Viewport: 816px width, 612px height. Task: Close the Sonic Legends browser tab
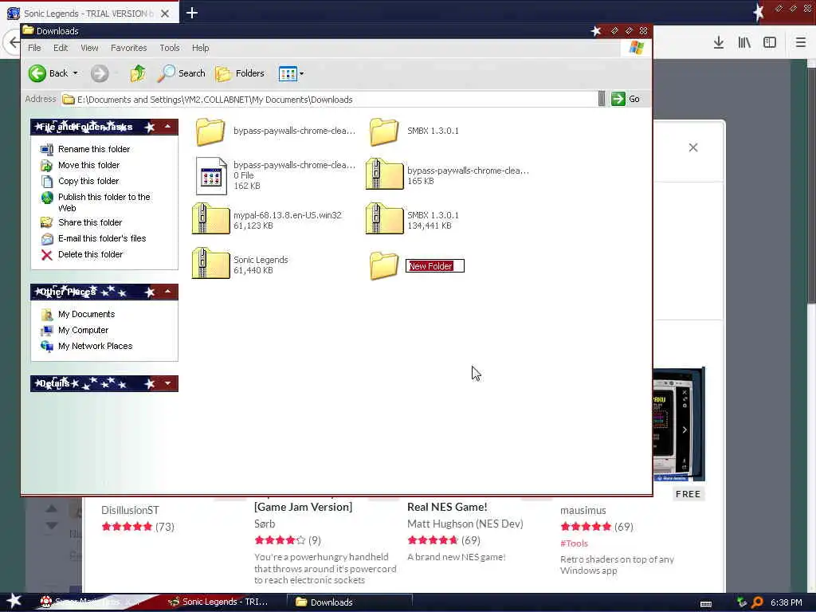(x=165, y=14)
